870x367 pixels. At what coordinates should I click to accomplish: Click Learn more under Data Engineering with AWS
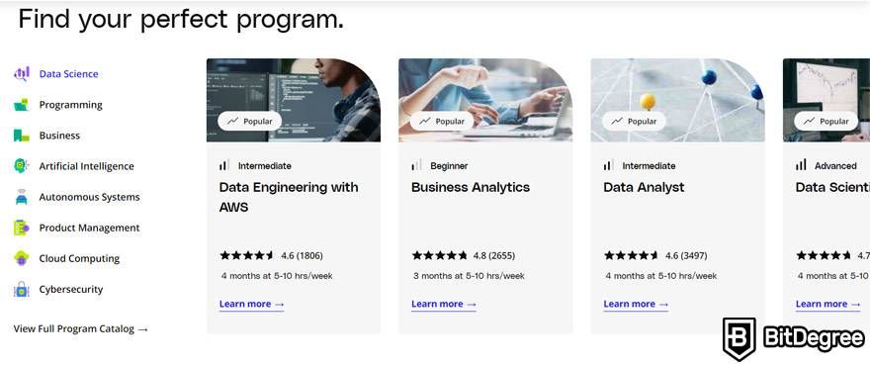point(251,305)
